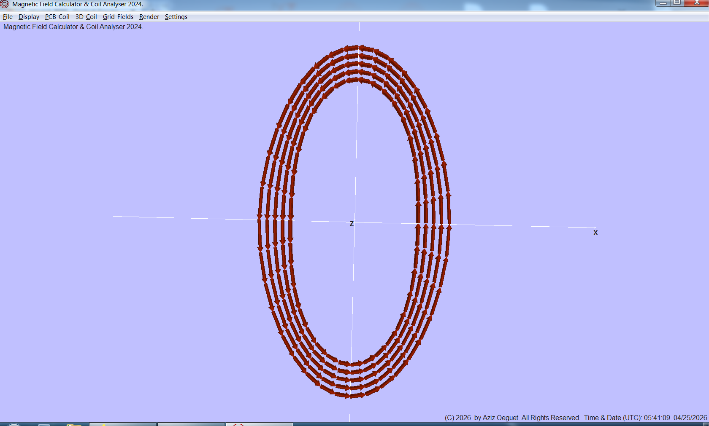This screenshot has width=709, height=426.
Task: Open the Render menu
Action: coord(149,17)
